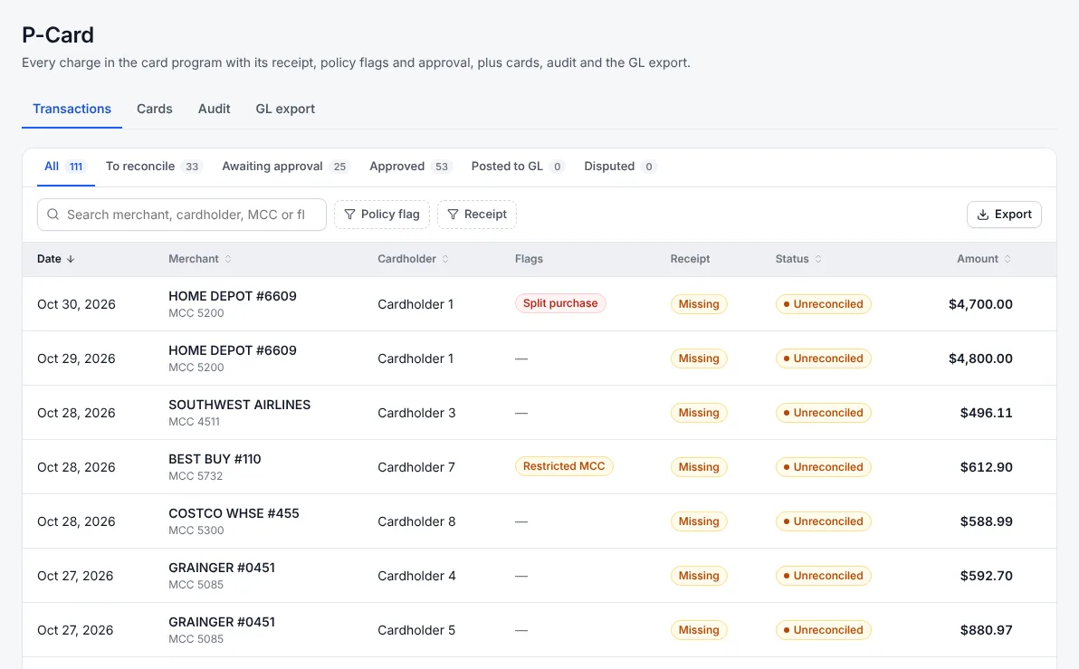Open the BEST BUY #110 transaction
Viewport: 1079px width, 669px height.
click(215, 459)
